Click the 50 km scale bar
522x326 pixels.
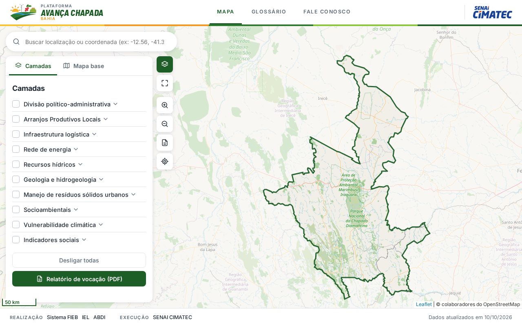[x=19, y=302]
